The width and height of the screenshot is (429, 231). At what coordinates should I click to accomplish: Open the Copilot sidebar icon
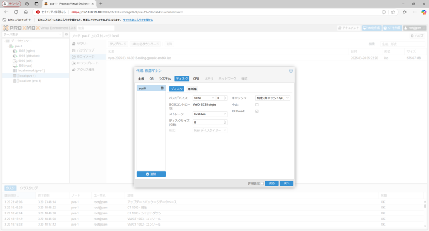[424, 12]
